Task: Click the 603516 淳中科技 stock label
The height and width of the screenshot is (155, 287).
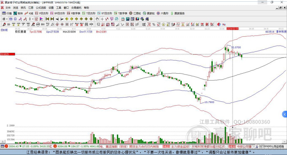Action: [x=276, y=32]
